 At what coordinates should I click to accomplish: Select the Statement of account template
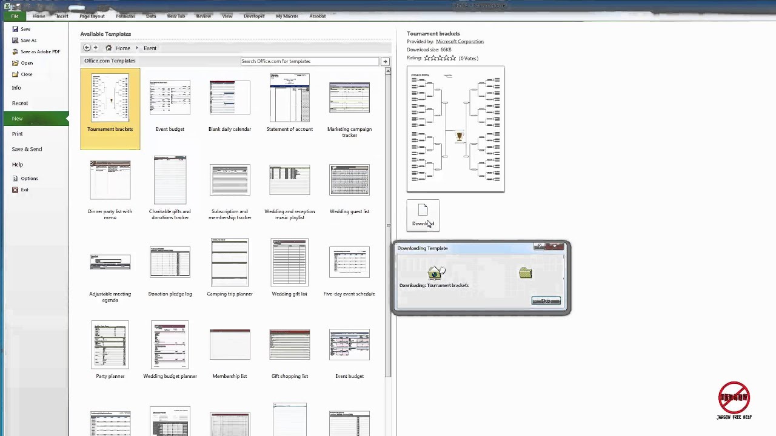coord(289,103)
